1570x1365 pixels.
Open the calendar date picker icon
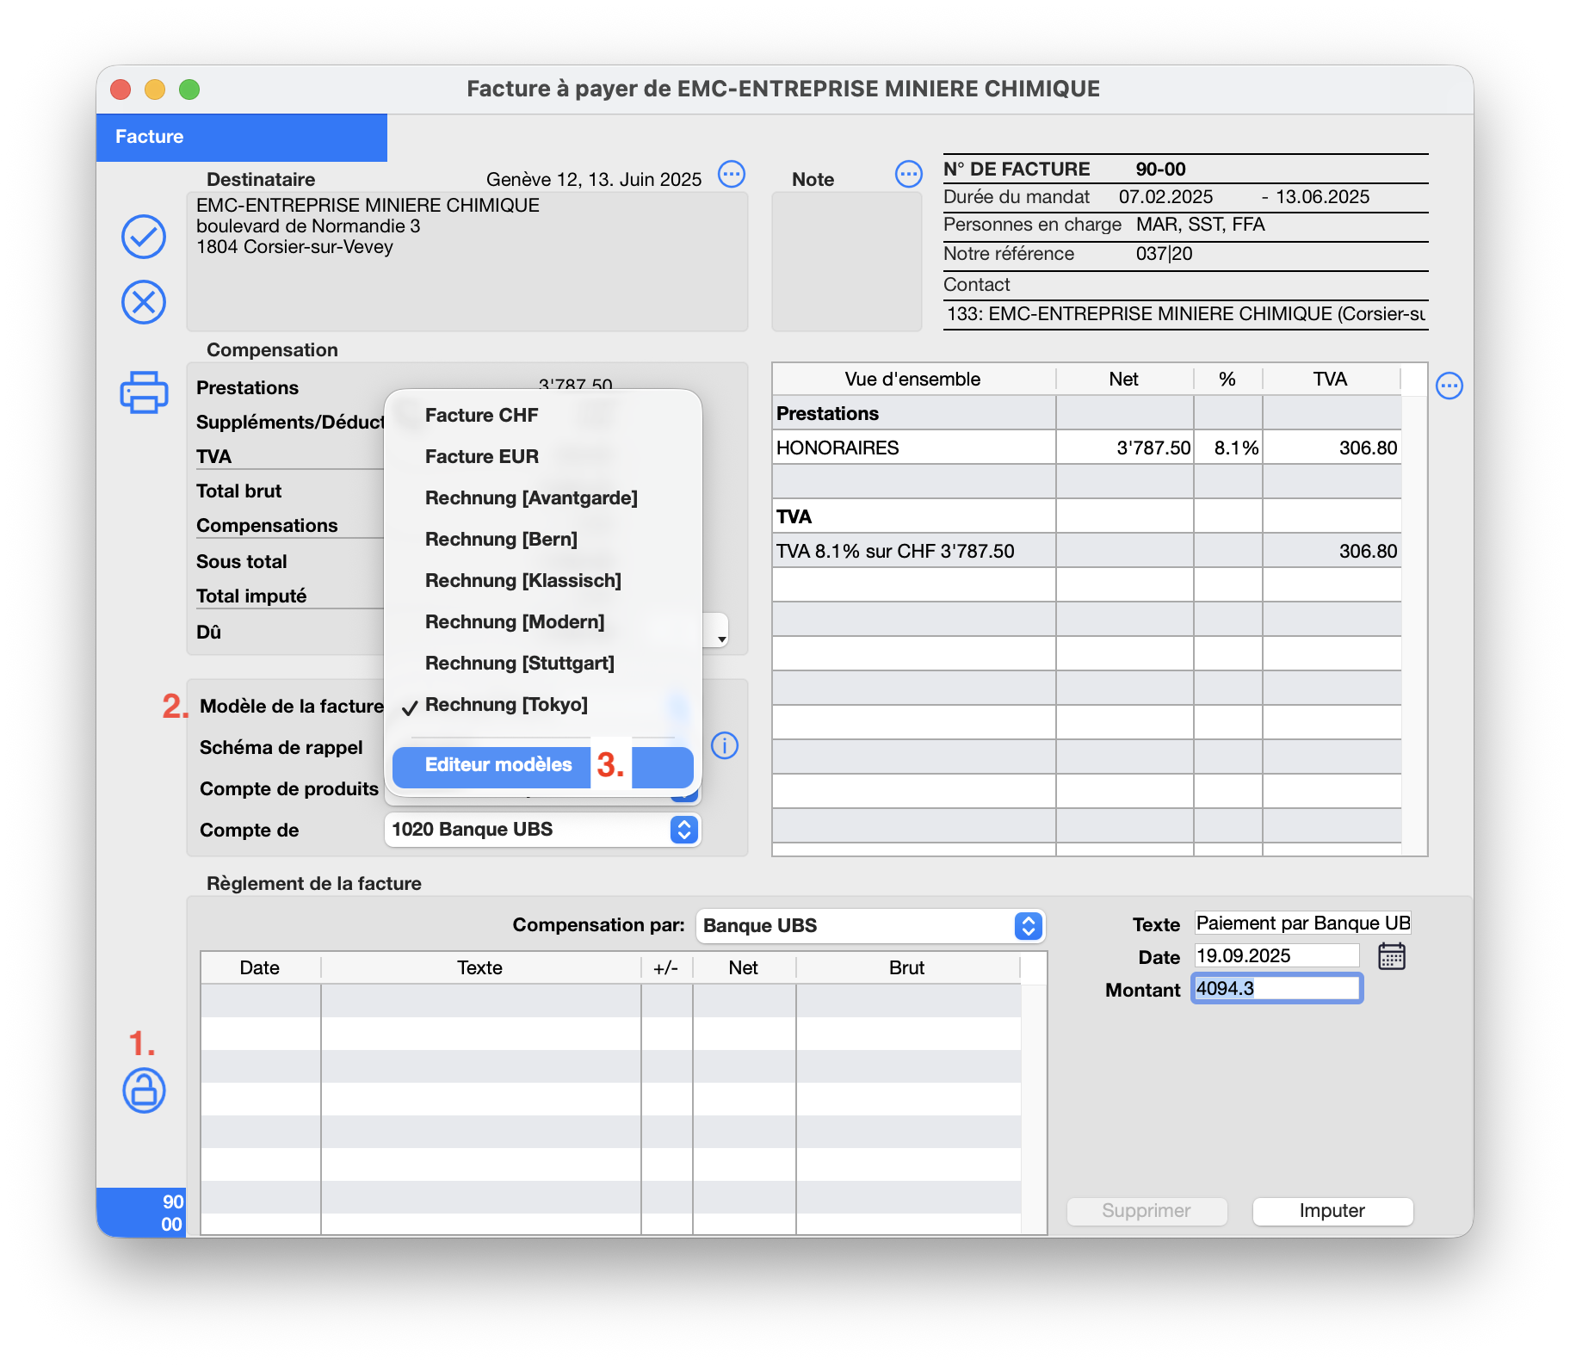pyautogui.click(x=1391, y=956)
